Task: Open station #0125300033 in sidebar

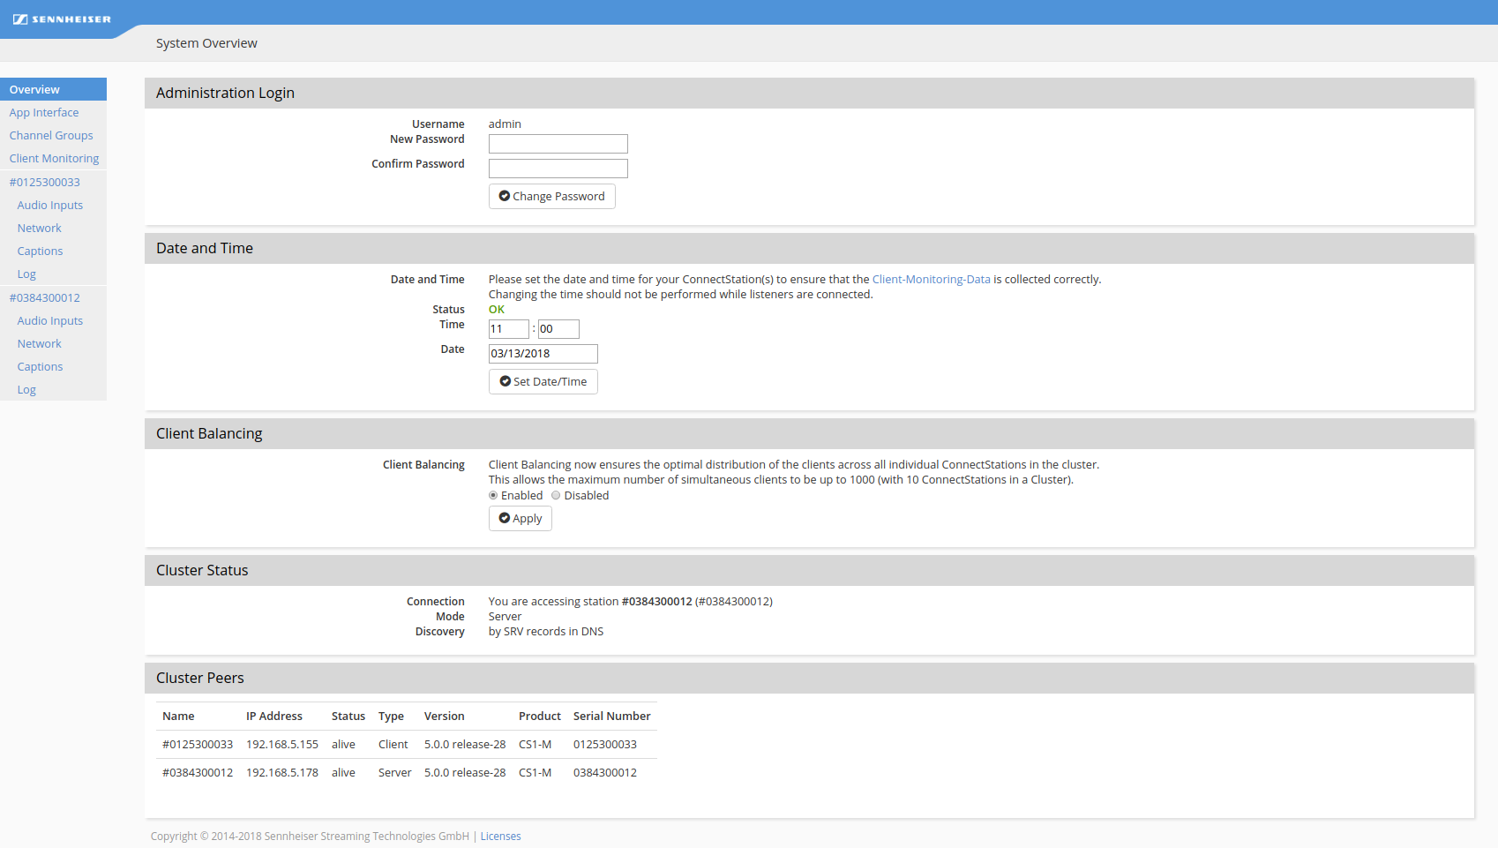Action: click(45, 182)
